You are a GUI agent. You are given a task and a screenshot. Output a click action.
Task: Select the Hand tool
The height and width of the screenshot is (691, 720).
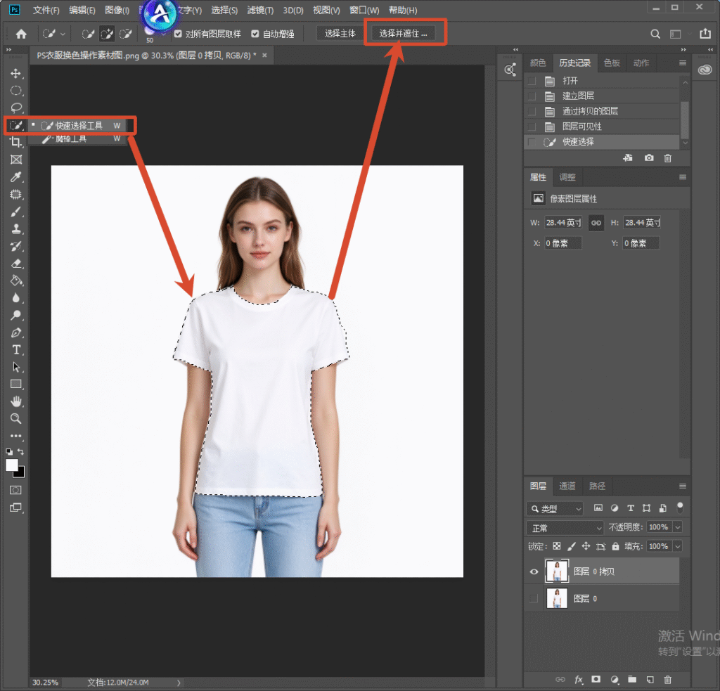point(16,402)
